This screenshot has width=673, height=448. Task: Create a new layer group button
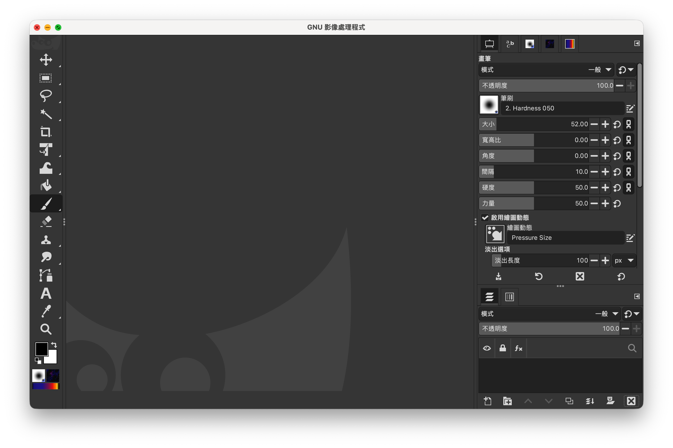pos(508,401)
